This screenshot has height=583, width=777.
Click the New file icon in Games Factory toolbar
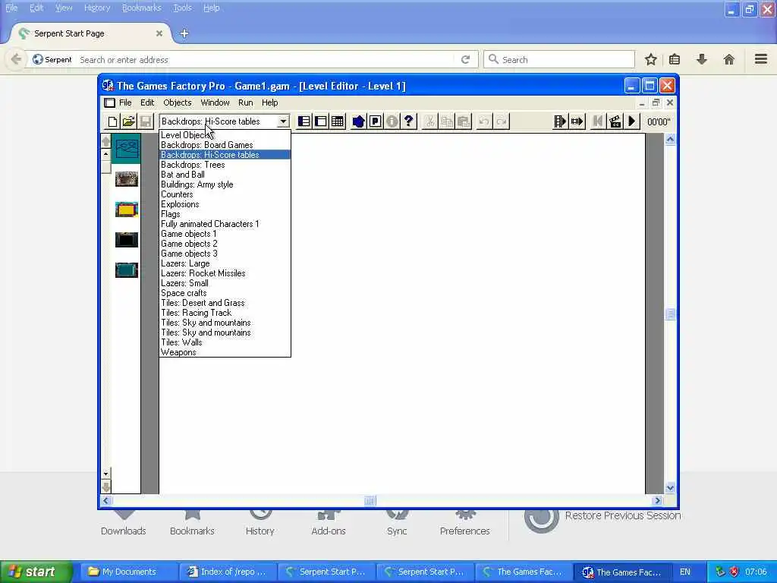coord(112,121)
